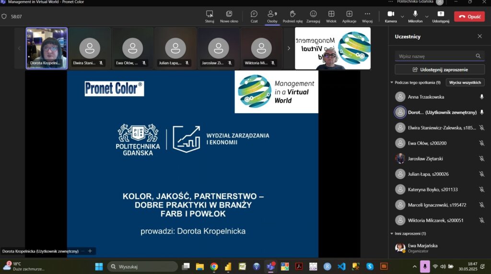The image size is (491, 274).
Task: Open Microsoft Teams taskbar icon
Action: (x=270, y=266)
